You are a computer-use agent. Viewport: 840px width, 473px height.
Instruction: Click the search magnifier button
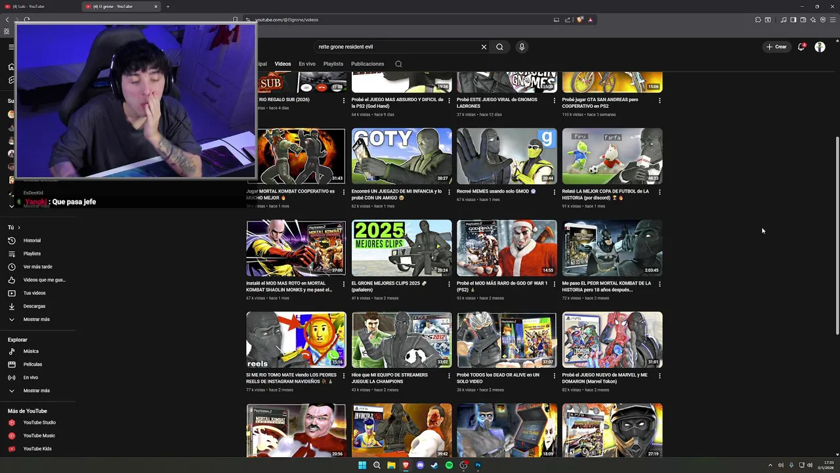click(x=499, y=47)
